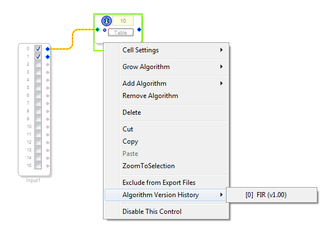Click the blue output pin of channel 0

click(48, 49)
